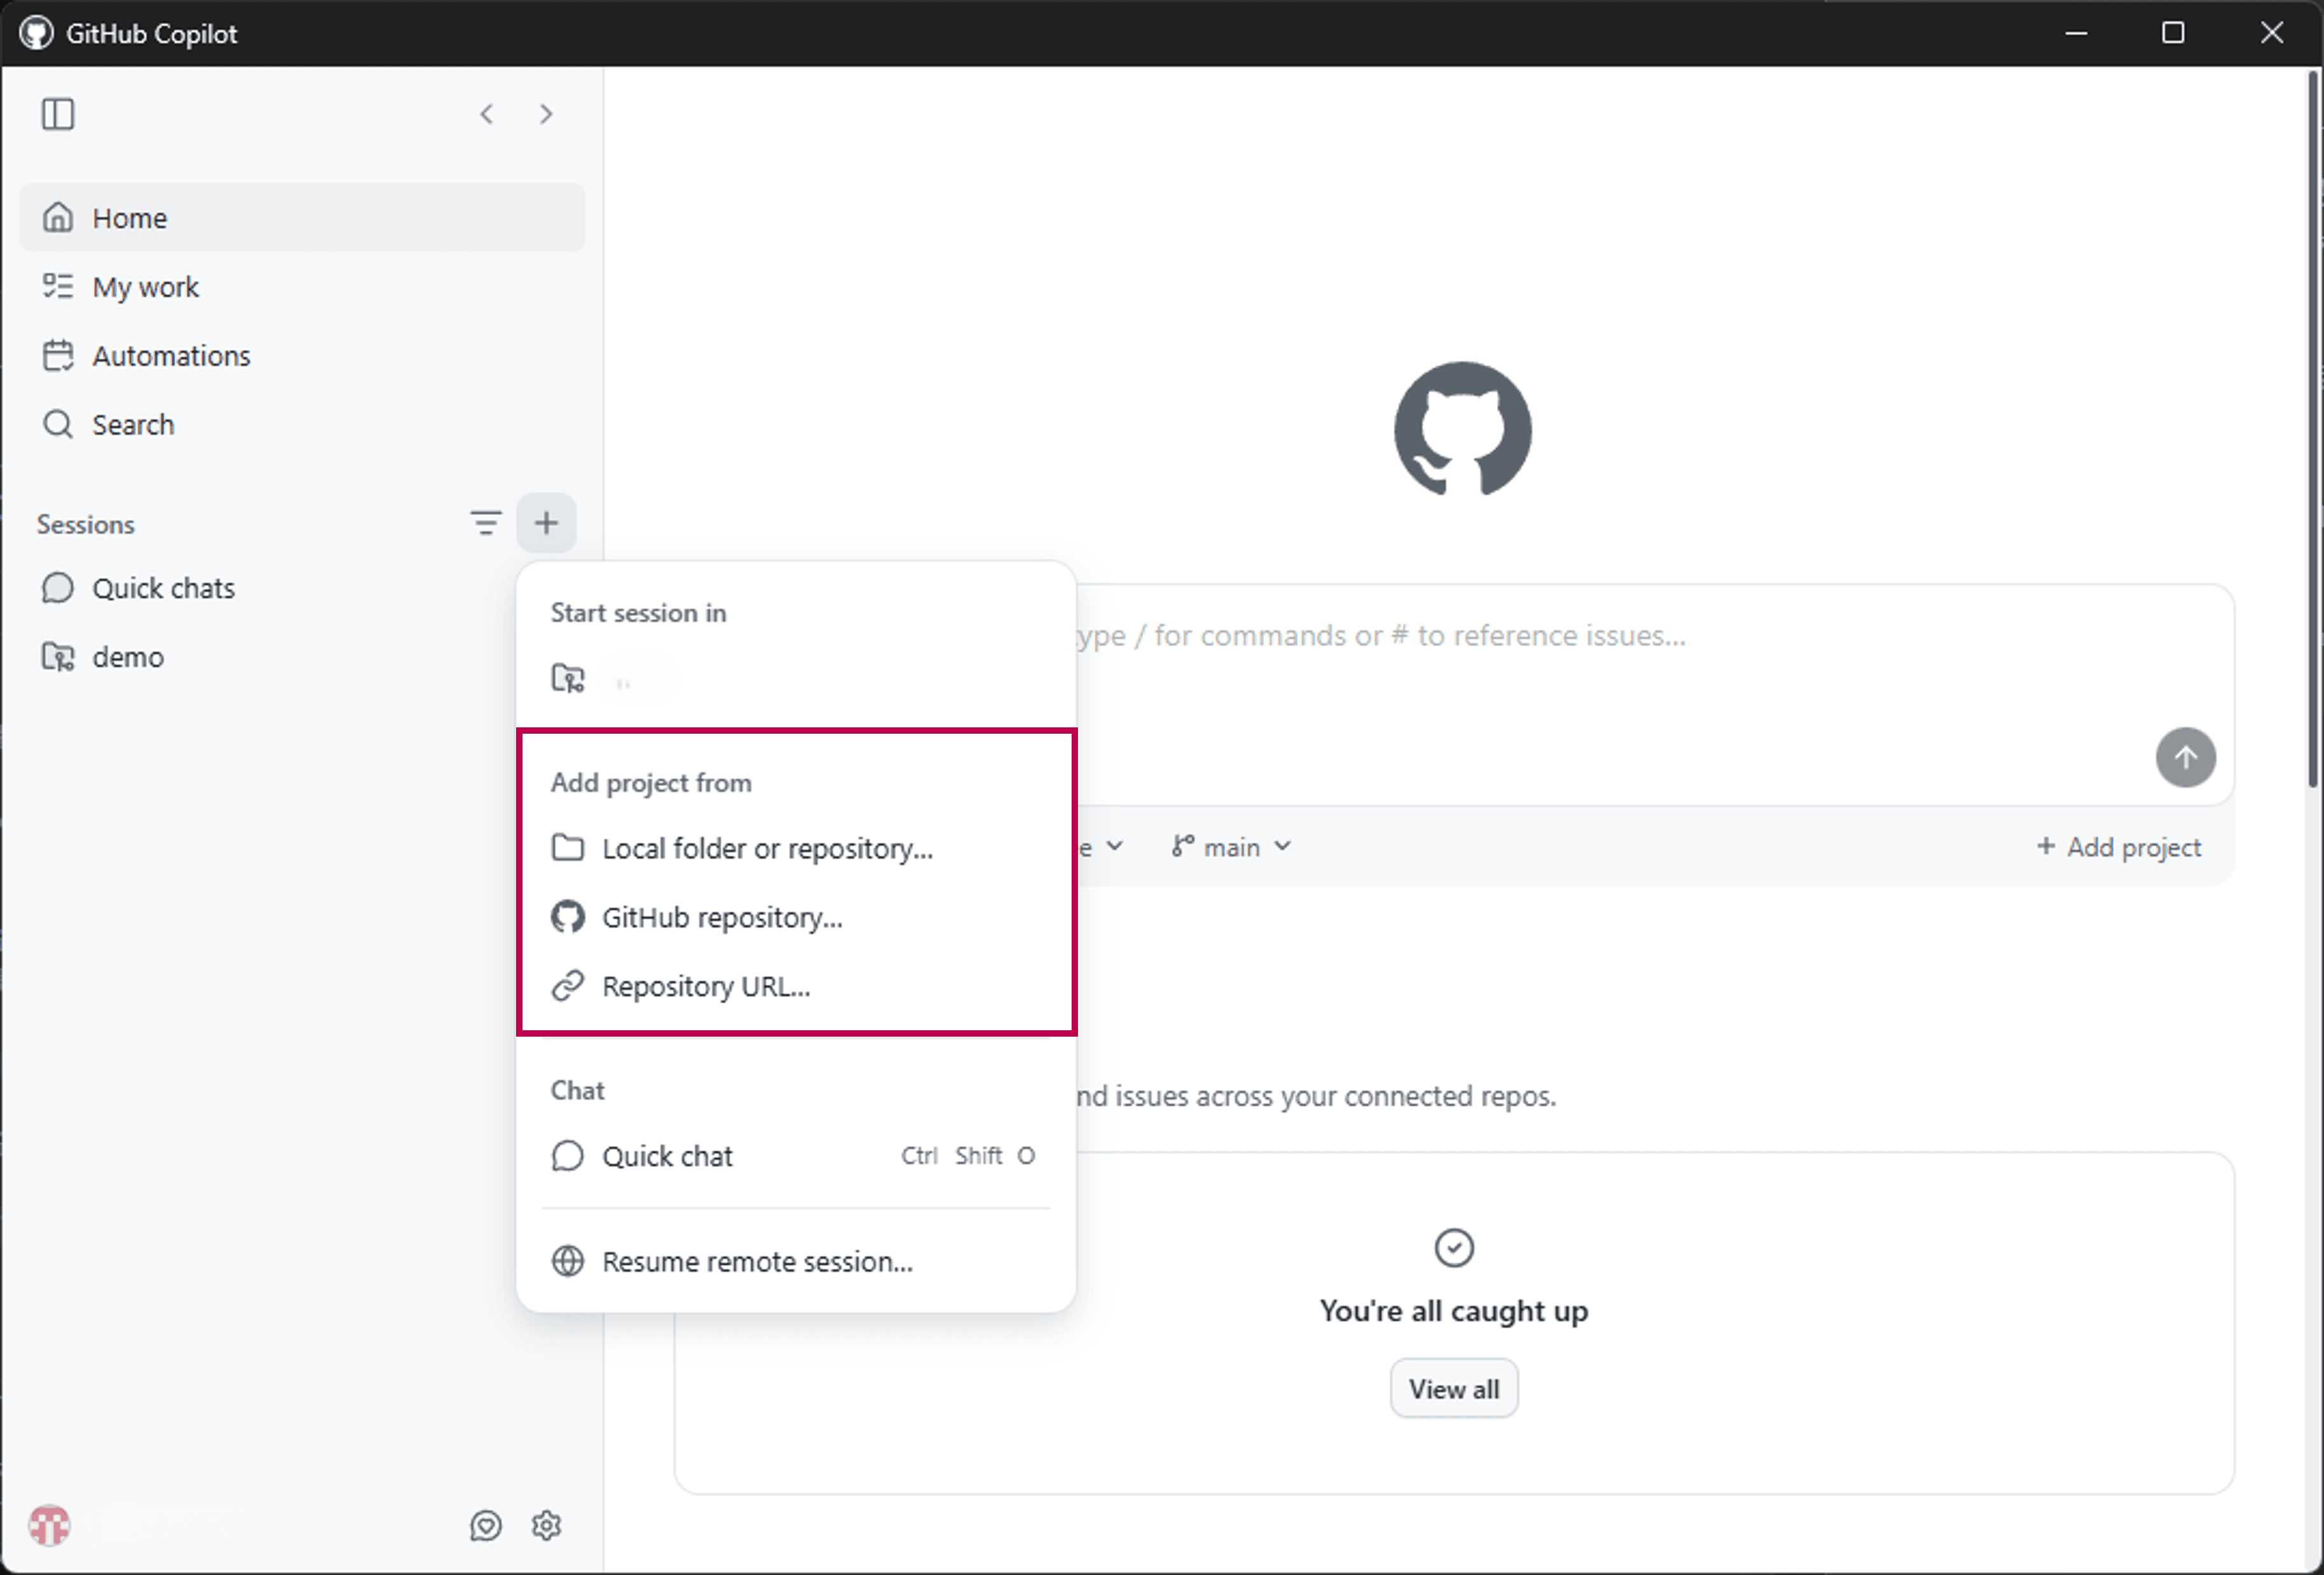Select Resume remote session
The height and width of the screenshot is (1575, 2324).
796,1262
